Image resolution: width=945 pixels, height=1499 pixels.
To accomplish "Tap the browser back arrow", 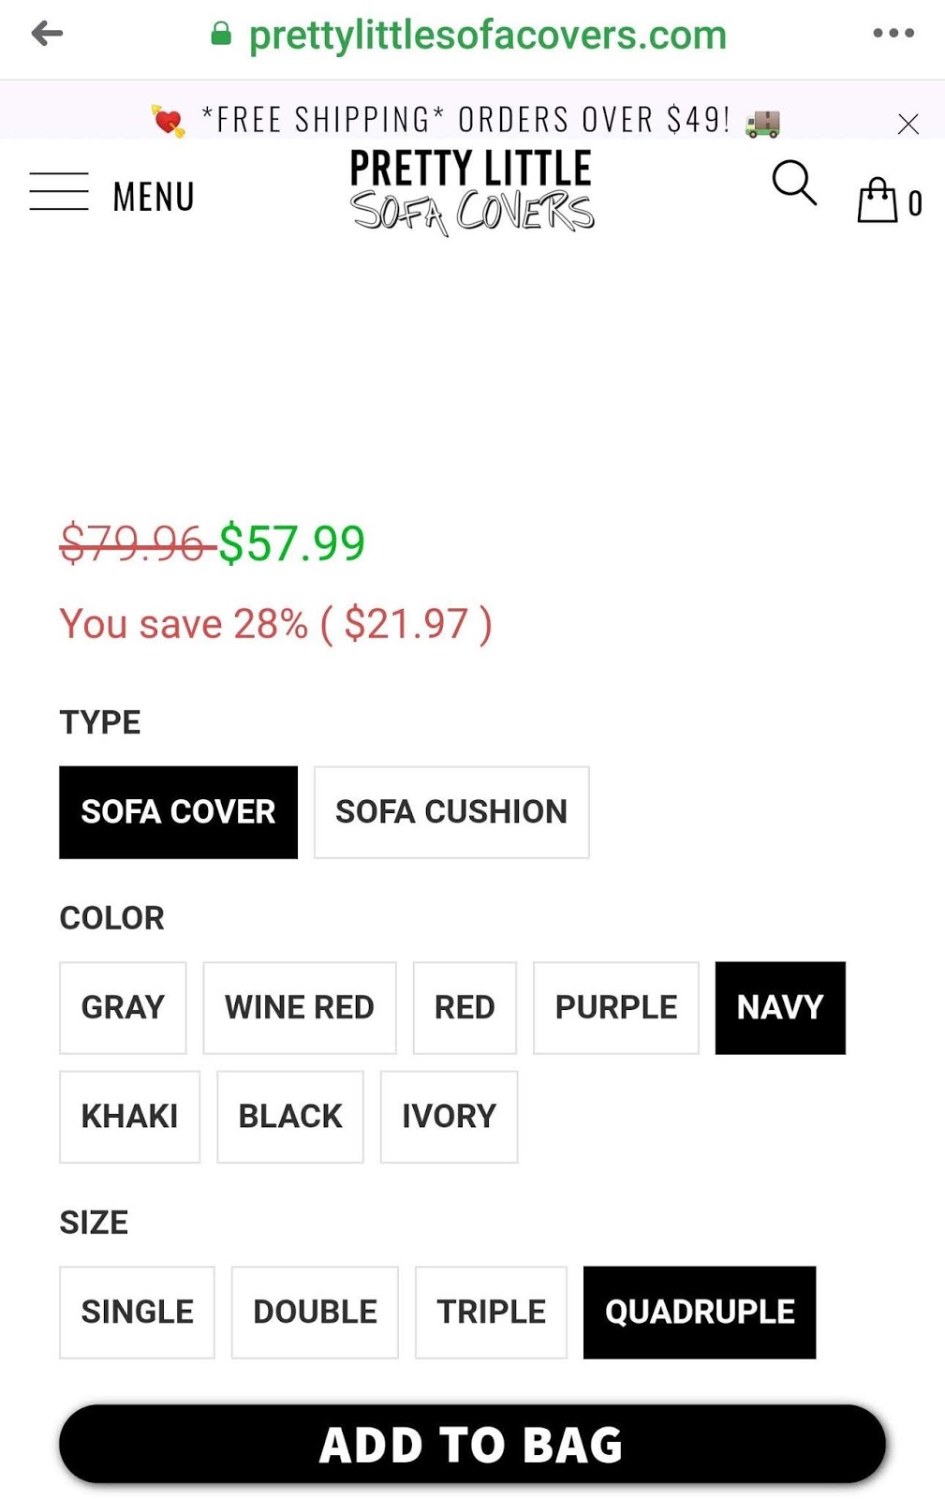I will (47, 35).
